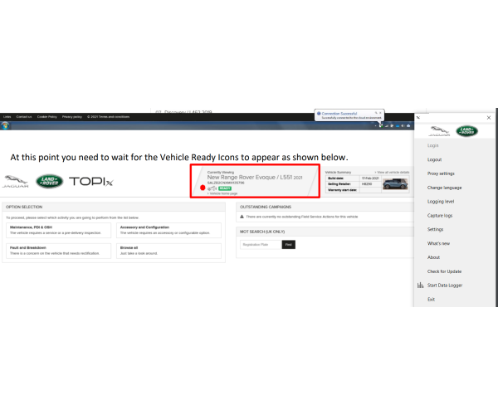Click the pin icon at side panel top-left
Screen dimensions: 498x415
[x=418, y=118]
